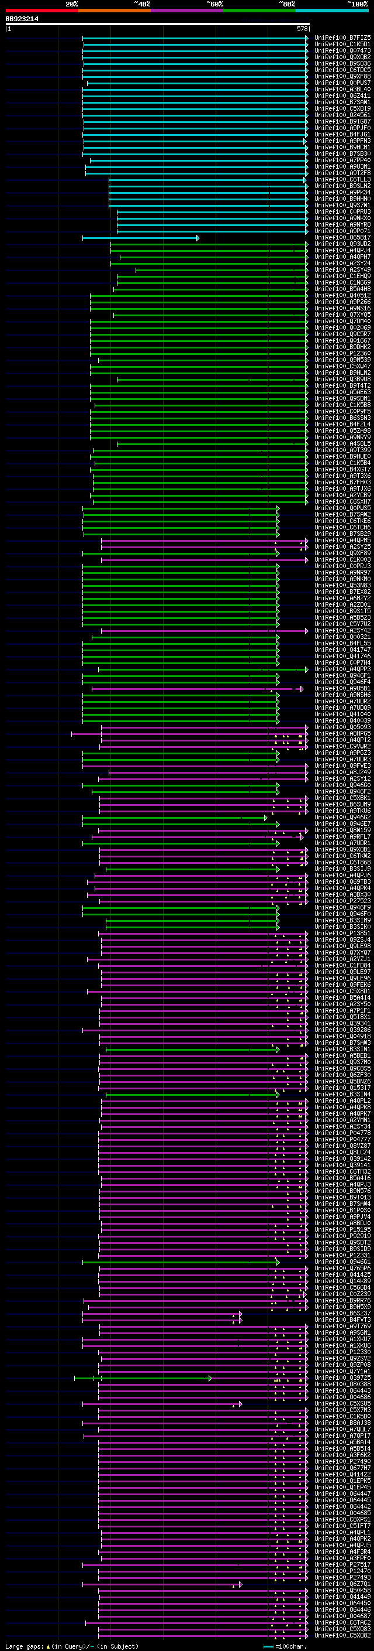This screenshot has width=374, height=1651.
Task: Select hit label UniRef100_Q41422
Action: 342,1475
